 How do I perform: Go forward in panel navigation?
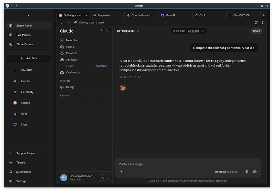pos(68,23)
